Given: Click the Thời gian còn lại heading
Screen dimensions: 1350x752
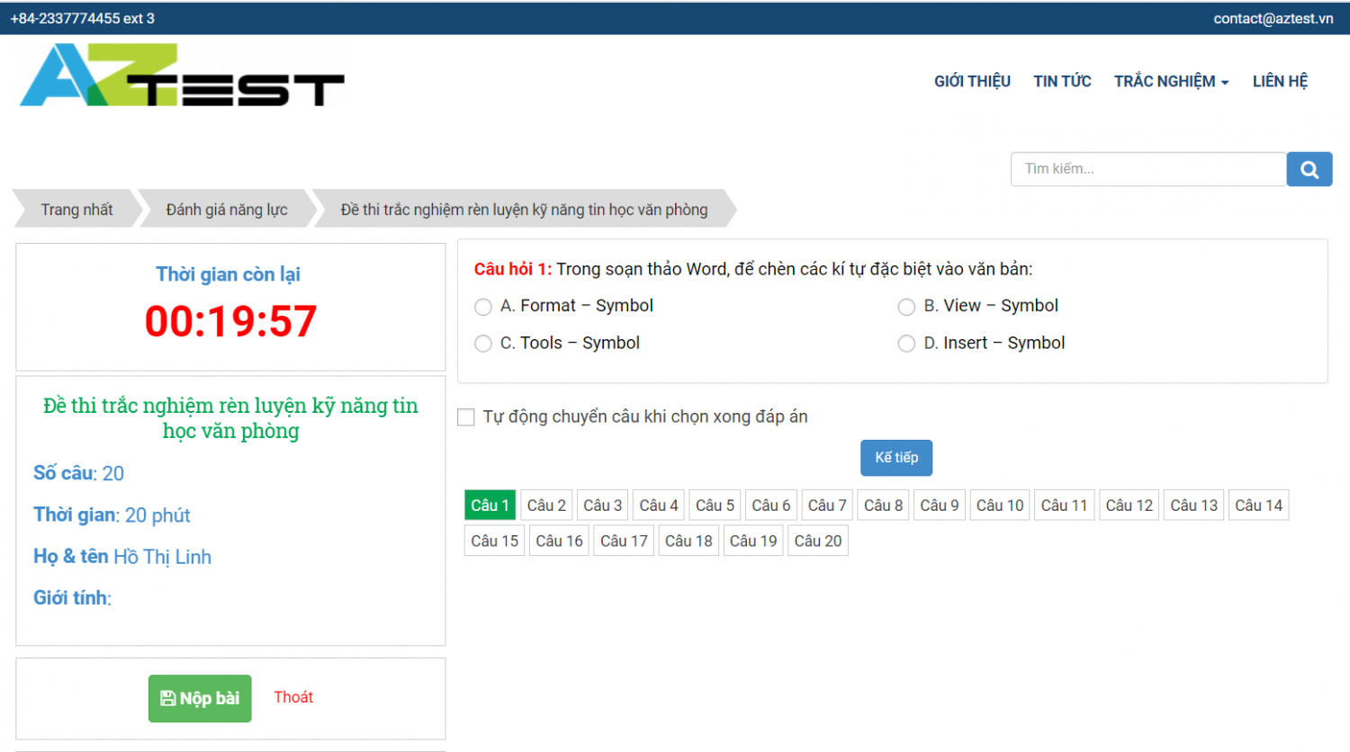Looking at the screenshot, I should 229,274.
